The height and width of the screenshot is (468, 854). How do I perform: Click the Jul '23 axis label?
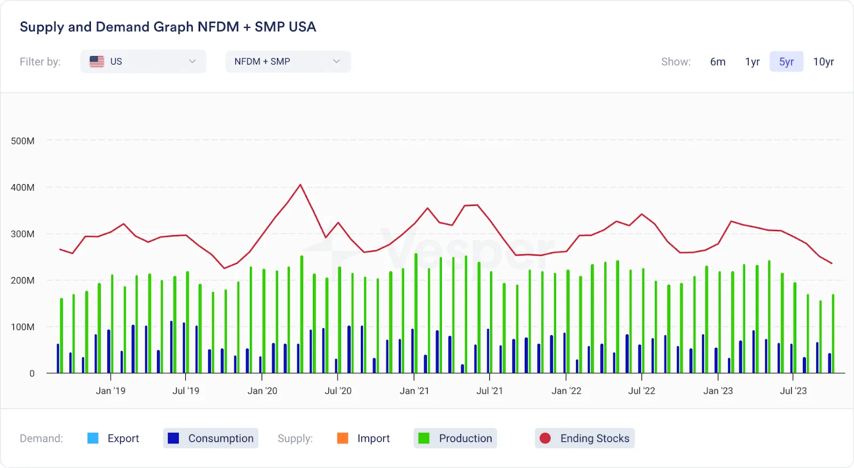coord(793,391)
